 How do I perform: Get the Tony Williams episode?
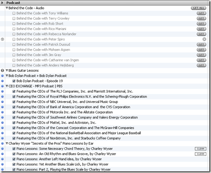202,13
